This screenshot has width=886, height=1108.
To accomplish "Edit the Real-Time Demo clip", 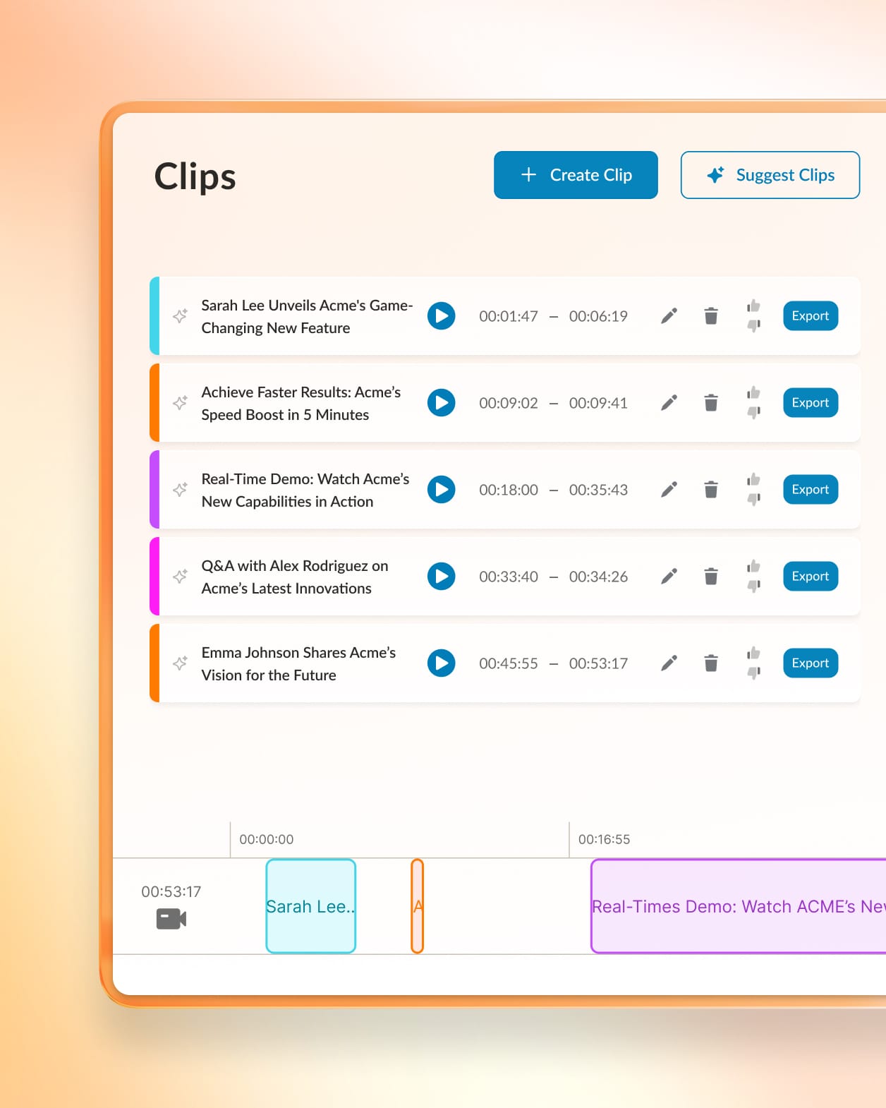I will (x=669, y=490).
